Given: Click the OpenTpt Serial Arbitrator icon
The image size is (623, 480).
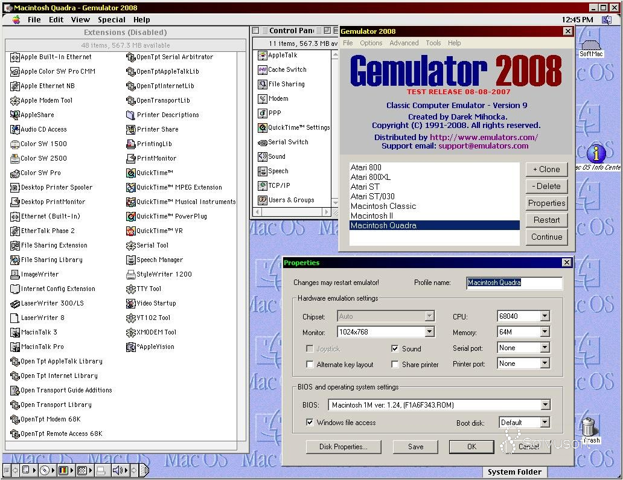Looking at the screenshot, I should [x=131, y=57].
